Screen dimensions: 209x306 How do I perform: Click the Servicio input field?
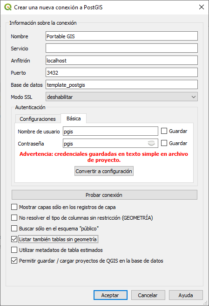pos(121,48)
